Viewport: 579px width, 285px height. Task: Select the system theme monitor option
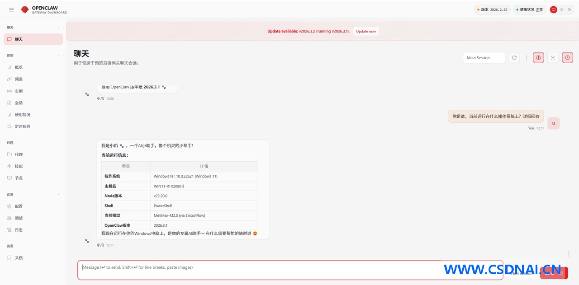pos(553,9)
